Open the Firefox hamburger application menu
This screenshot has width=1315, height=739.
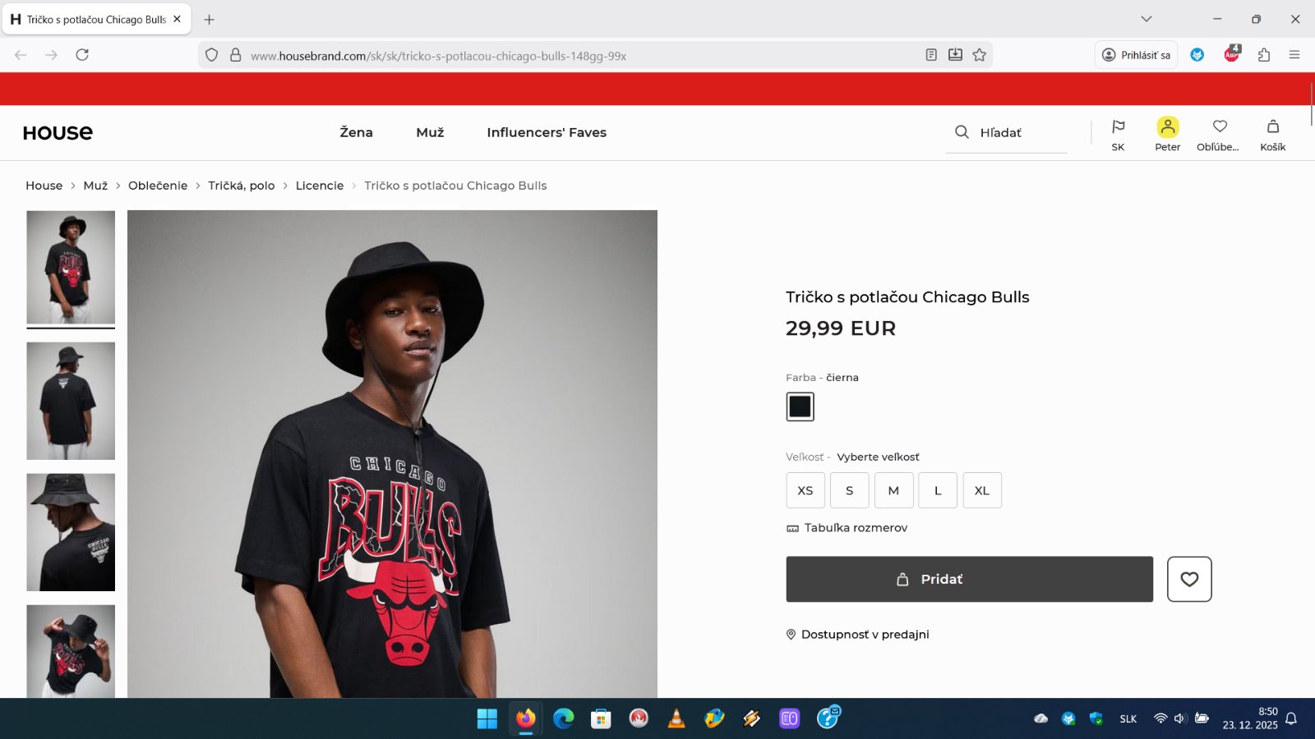click(x=1294, y=55)
